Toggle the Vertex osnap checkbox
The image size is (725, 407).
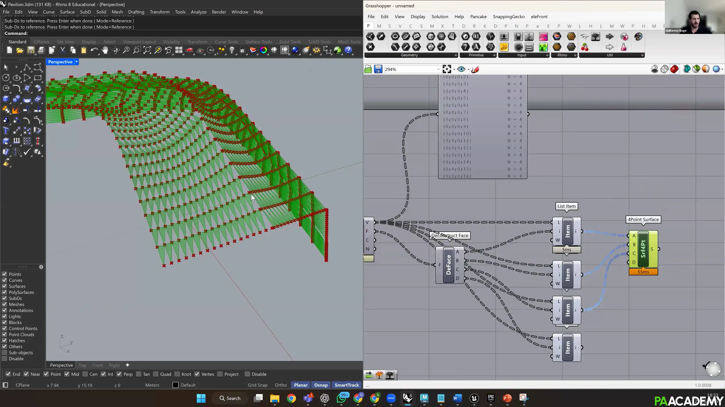(197, 374)
